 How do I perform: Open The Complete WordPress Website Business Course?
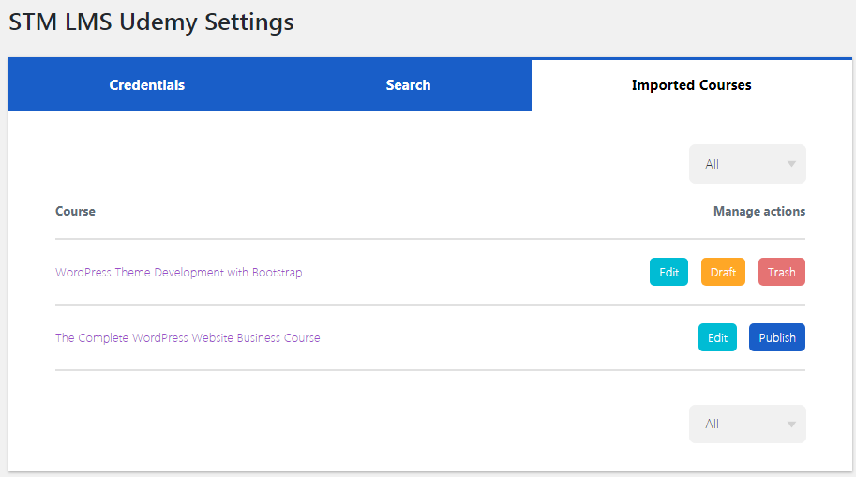[188, 337]
